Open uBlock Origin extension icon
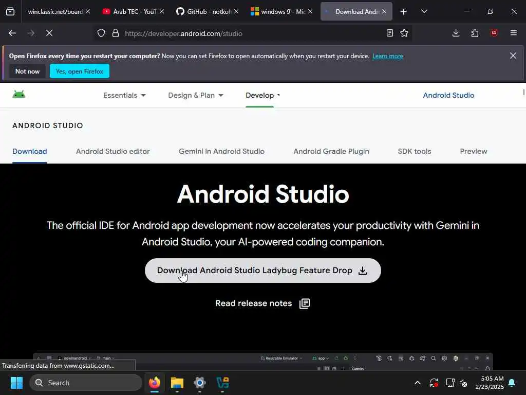This screenshot has height=395, width=526. pos(494,33)
